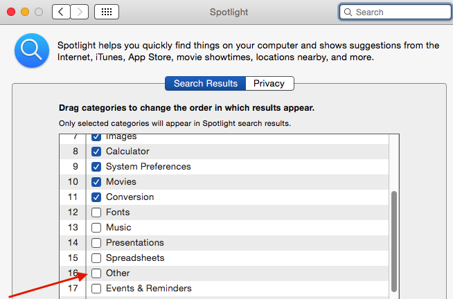453x299 pixels.
Task: Enable Events & Reminders checkbox
Action: tap(96, 289)
